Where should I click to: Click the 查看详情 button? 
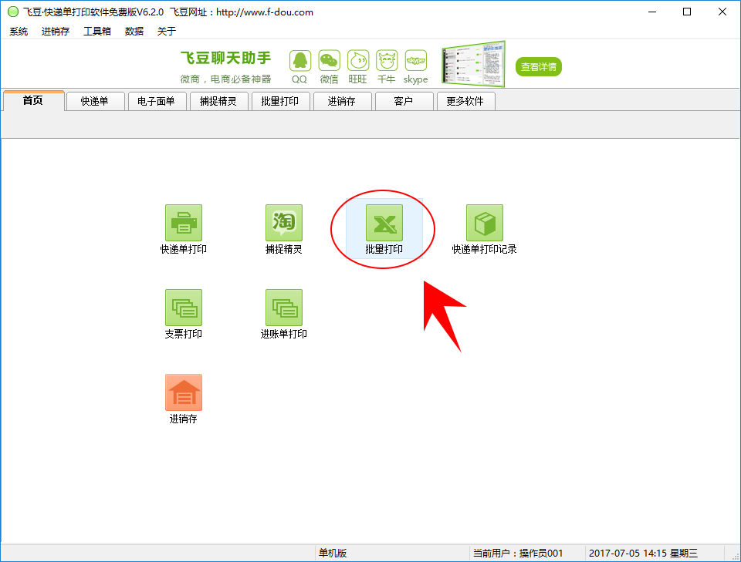coord(538,66)
